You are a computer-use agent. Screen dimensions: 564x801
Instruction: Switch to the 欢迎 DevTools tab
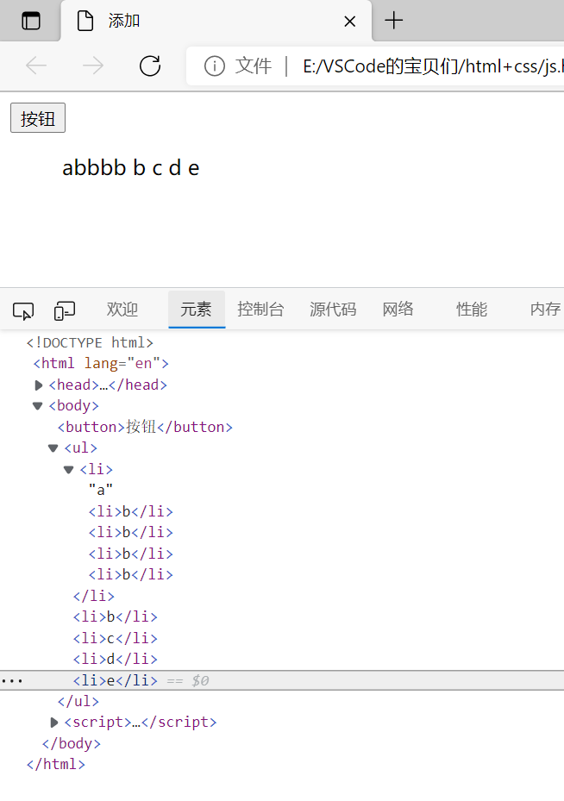(122, 309)
